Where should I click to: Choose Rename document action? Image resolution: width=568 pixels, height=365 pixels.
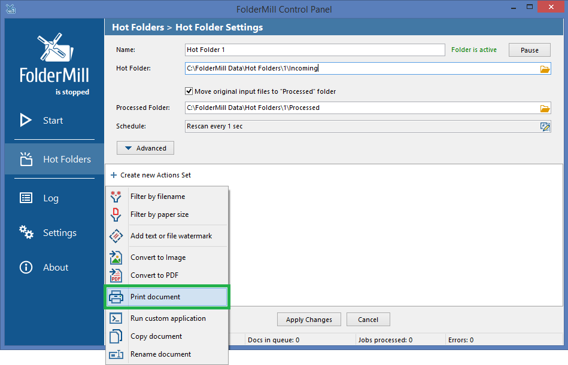(167, 354)
